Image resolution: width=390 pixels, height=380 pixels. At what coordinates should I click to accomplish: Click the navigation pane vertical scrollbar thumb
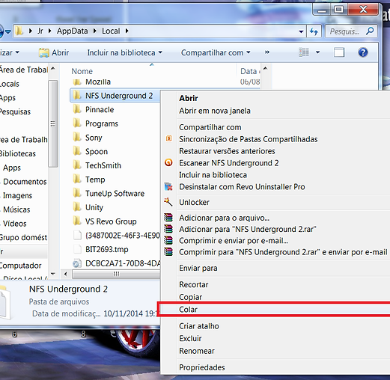click(53, 123)
